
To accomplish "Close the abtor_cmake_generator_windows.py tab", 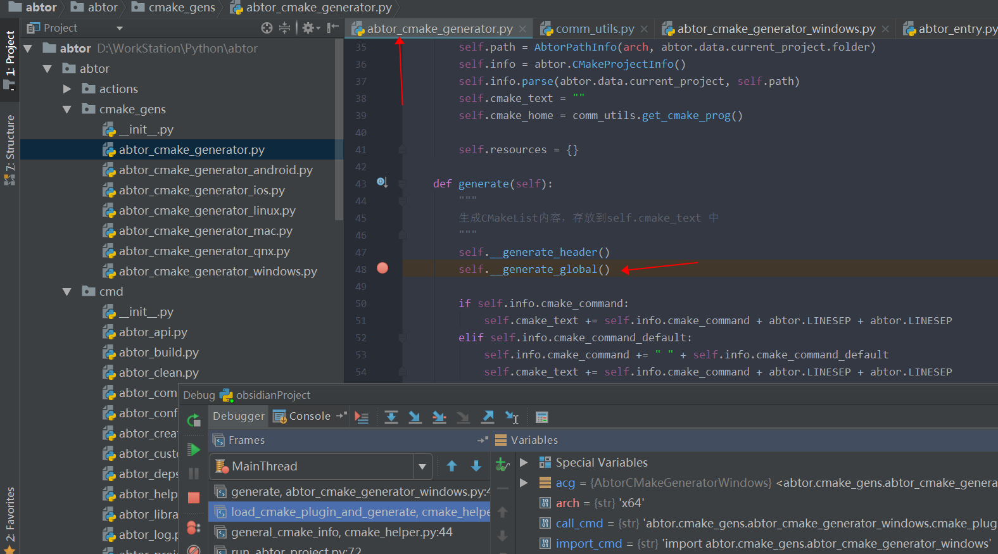I will pyautogui.click(x=885, y=29).
